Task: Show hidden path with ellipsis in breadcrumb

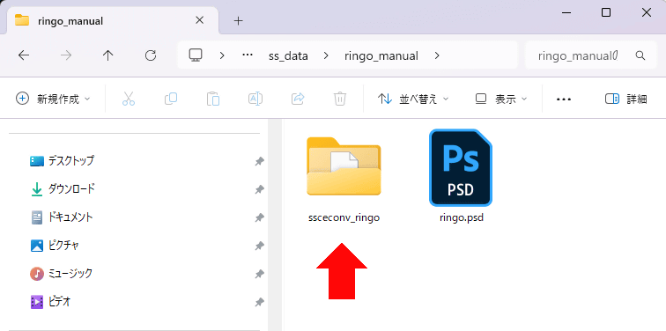Action: coord(248,55)
